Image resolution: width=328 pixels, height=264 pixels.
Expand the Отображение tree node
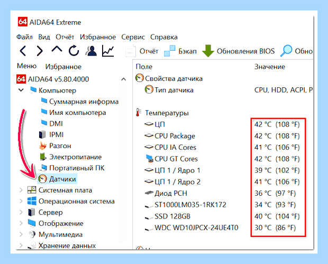point(21,223)
